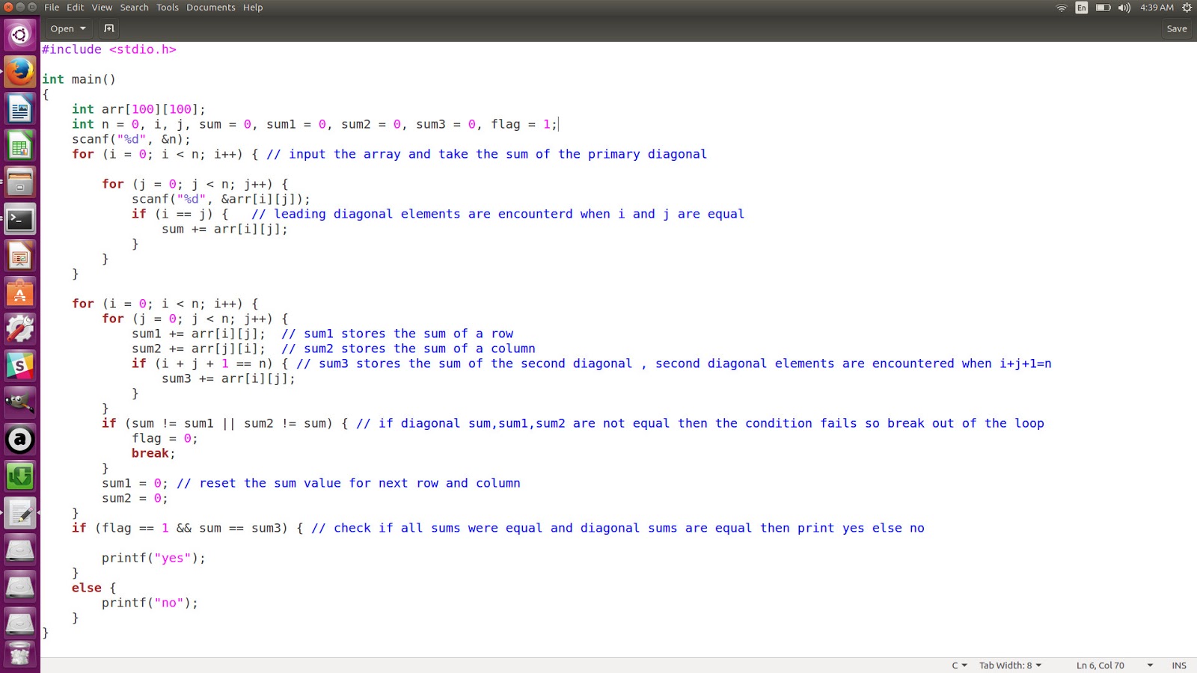Click comment 'sum1 stores the sum of a row'
Screen dimensions: 1197x673
click(397, 334)
